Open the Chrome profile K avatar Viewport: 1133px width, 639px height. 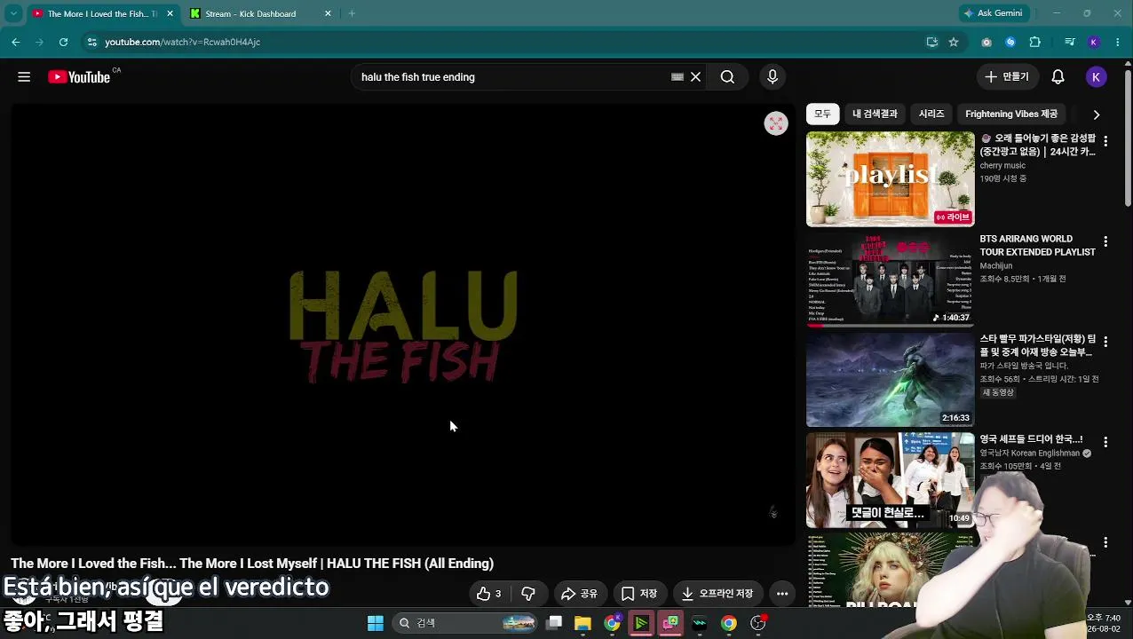click(x=1094, y=42)
